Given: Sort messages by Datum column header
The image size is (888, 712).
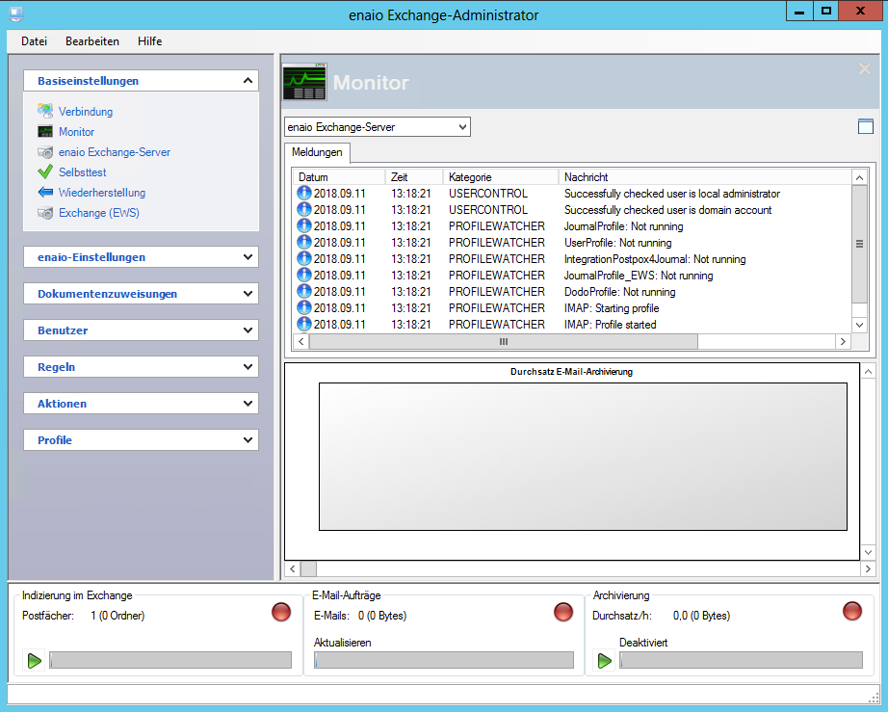Looking at the screenshot, I should pos(339,177).
